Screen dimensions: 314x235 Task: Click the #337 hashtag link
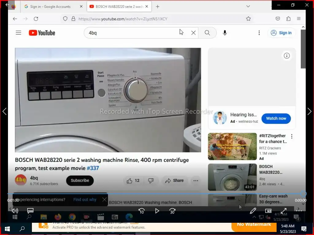pyautogui.click(x=93, y=168)
